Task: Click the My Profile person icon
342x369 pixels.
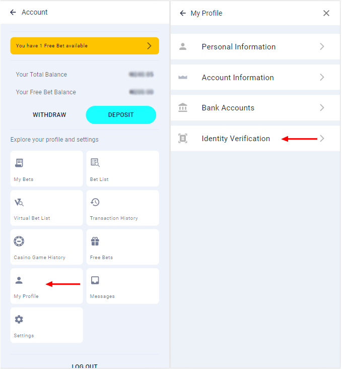Action: coord(19,280)
